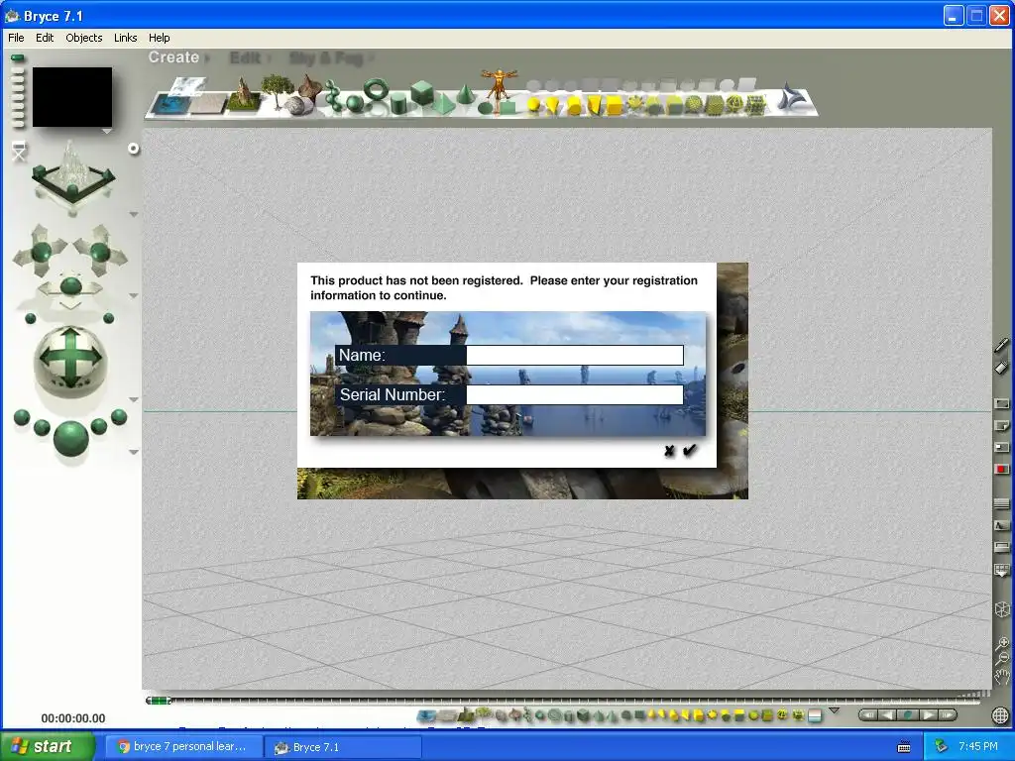
Task: Expand the render options triangle
Action: click(134, 452)
